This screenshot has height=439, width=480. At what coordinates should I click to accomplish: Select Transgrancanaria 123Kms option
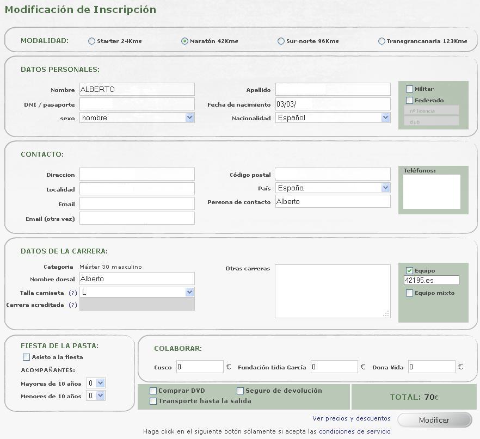point(381,41)
